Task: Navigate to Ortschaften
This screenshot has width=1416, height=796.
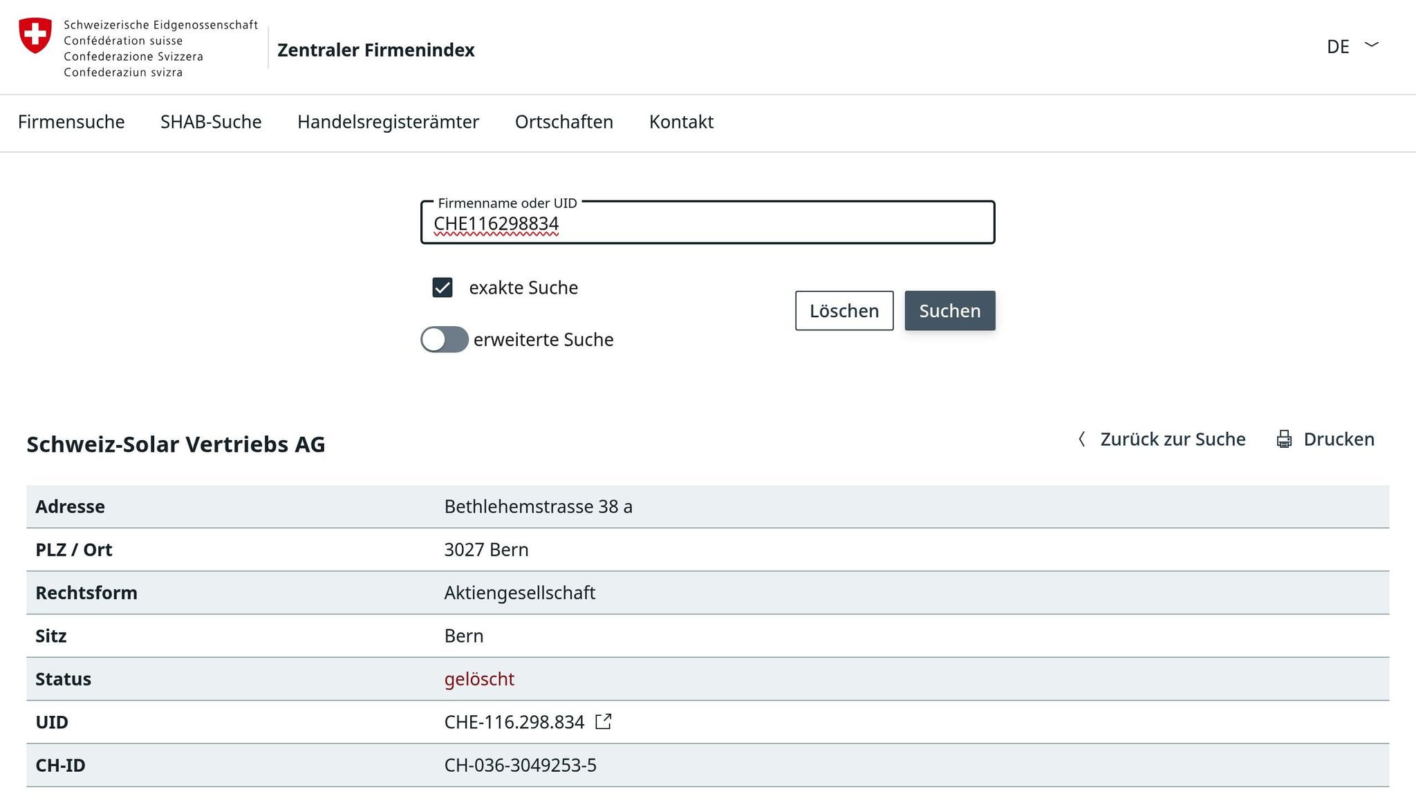Action: [564, 122]
